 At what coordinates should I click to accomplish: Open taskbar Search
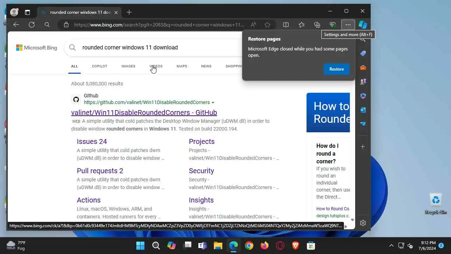tap(156, 246)
